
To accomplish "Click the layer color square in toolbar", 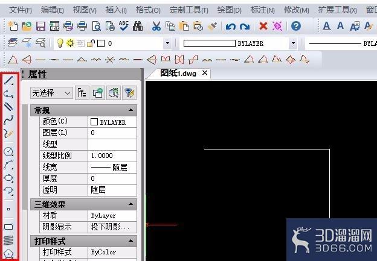I will [x=101, y=43].
